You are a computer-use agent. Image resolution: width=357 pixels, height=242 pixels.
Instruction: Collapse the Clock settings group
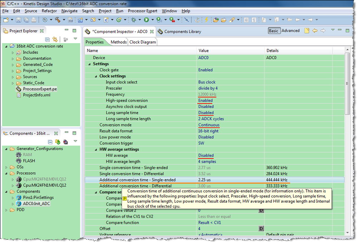(x=96, y=76)
